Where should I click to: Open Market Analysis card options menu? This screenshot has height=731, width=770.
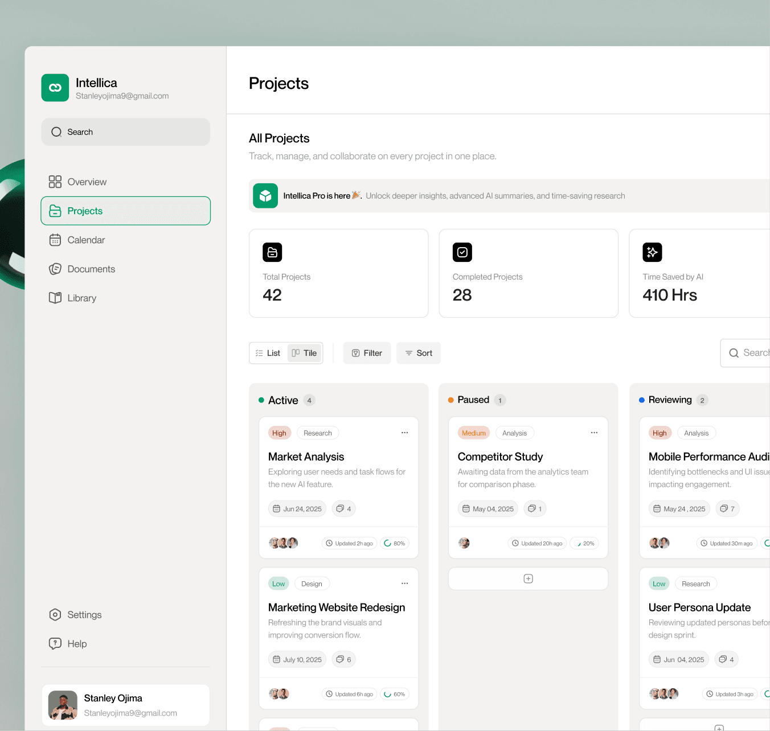coord(404,433)
